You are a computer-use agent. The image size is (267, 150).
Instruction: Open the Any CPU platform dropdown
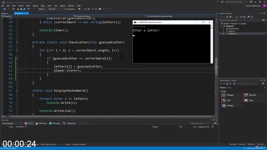point(55,9)
